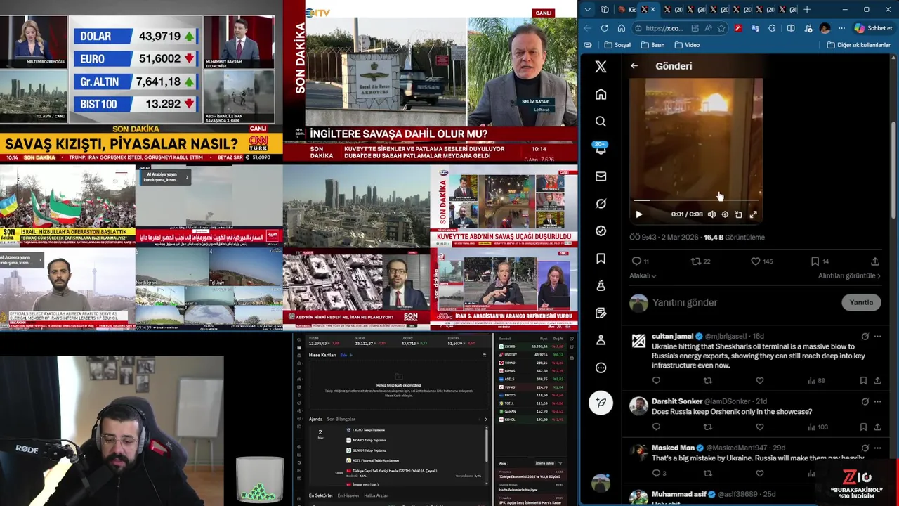Viewport: 899px width, 506px height.
Task: Click the Edge home button
Action: [x=621, y=28]
